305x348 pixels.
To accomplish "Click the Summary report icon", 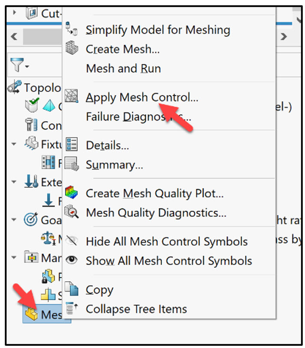I will (x=72, y=164).
